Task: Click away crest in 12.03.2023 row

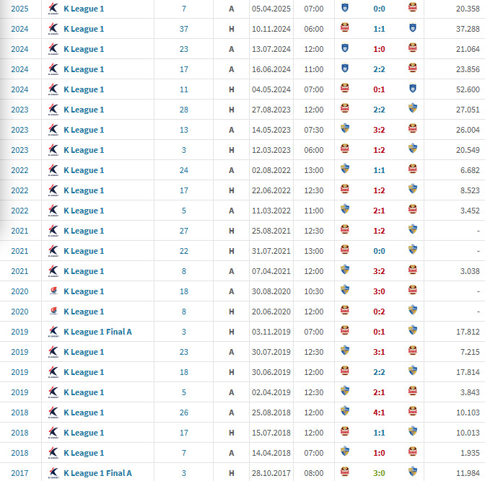Action: pos(413,149)
